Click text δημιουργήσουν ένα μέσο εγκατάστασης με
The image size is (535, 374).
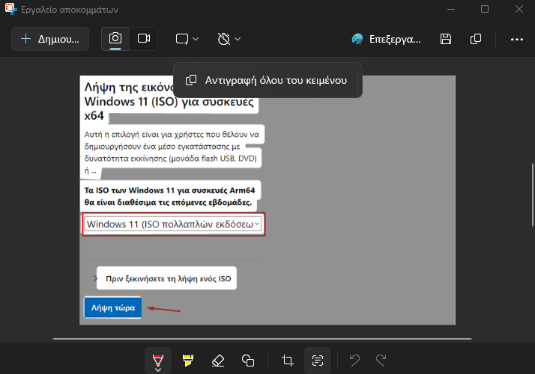(x=162, y=147)
